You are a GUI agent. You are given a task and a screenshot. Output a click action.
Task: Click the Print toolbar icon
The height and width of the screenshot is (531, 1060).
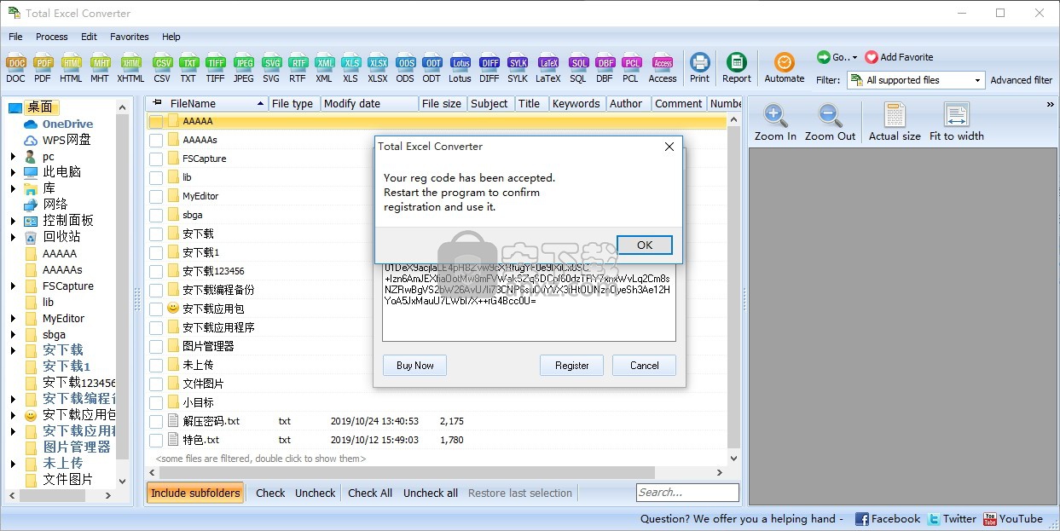[x=699, y=68]
